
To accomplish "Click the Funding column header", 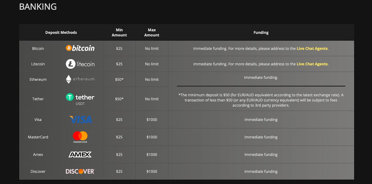I will pyautogui.click(x=261, y=33).
